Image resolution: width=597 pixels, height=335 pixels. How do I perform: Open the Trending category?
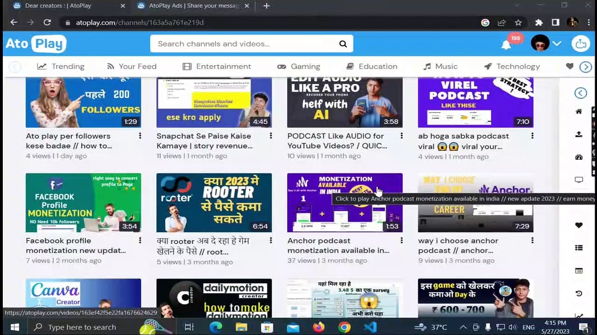click(x=61, y=67)
